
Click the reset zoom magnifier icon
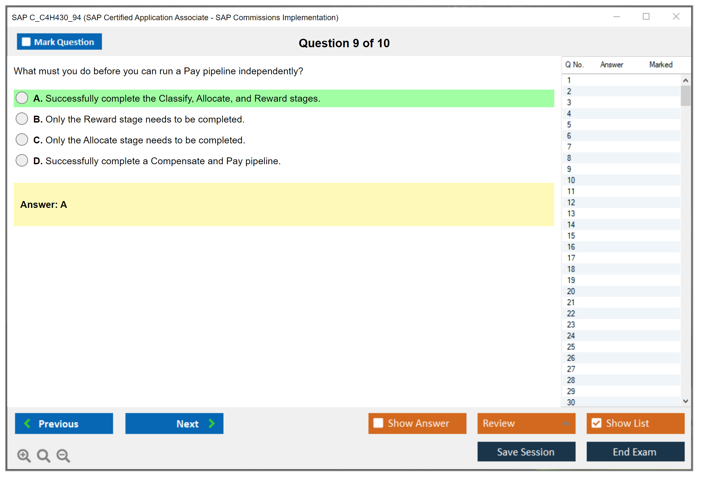[x=43, y=455]
